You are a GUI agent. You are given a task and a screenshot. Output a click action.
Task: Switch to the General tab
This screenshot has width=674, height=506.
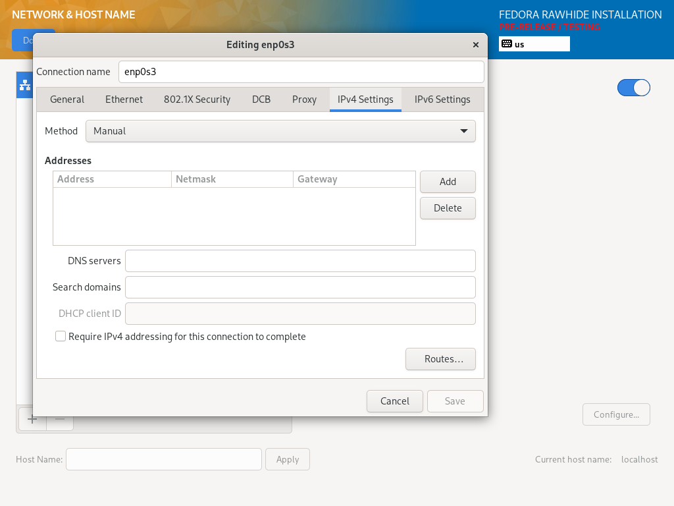pyautogui.click(x=67, y=99)
